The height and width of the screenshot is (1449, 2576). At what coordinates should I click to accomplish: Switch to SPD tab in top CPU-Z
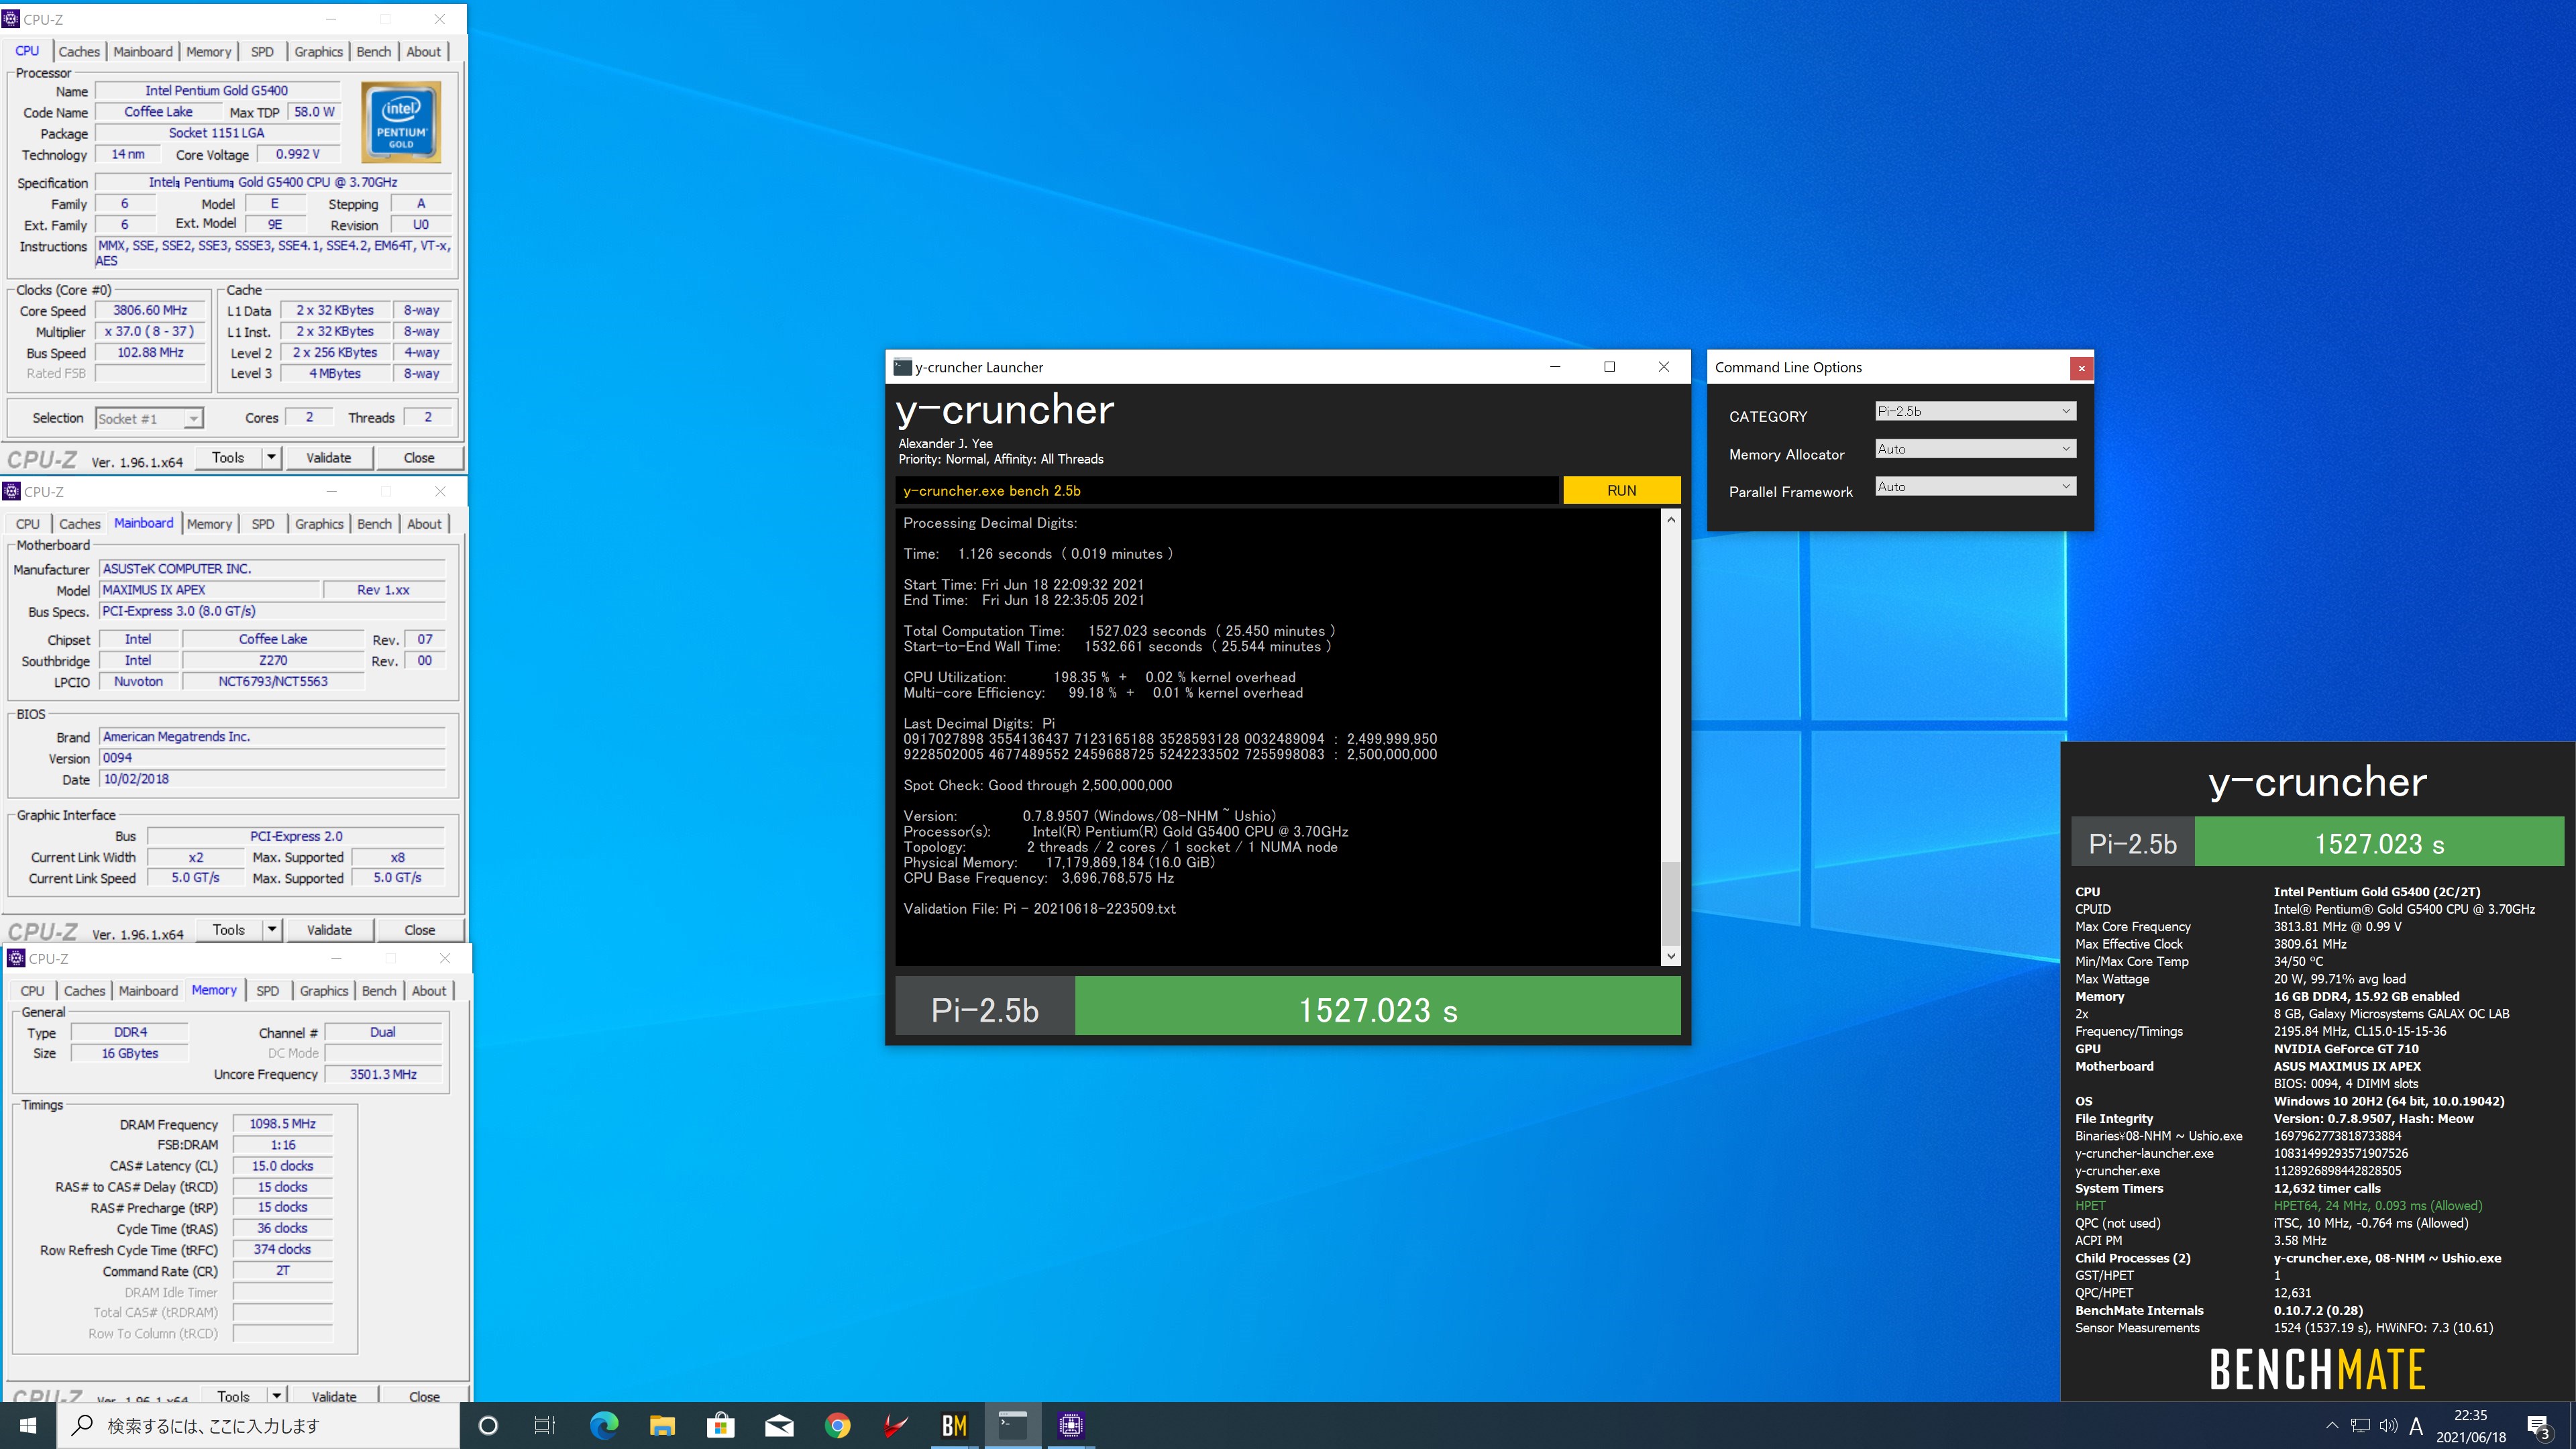point(262,51)
